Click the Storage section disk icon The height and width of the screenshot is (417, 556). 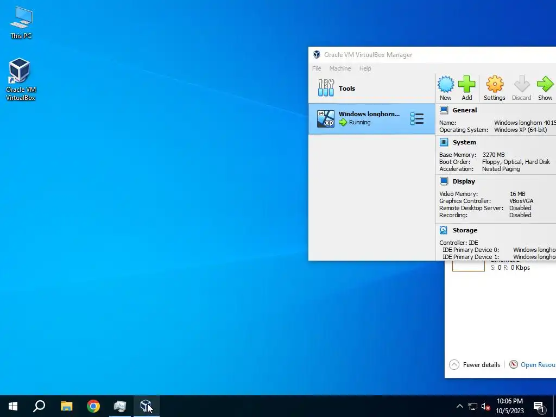444,230
